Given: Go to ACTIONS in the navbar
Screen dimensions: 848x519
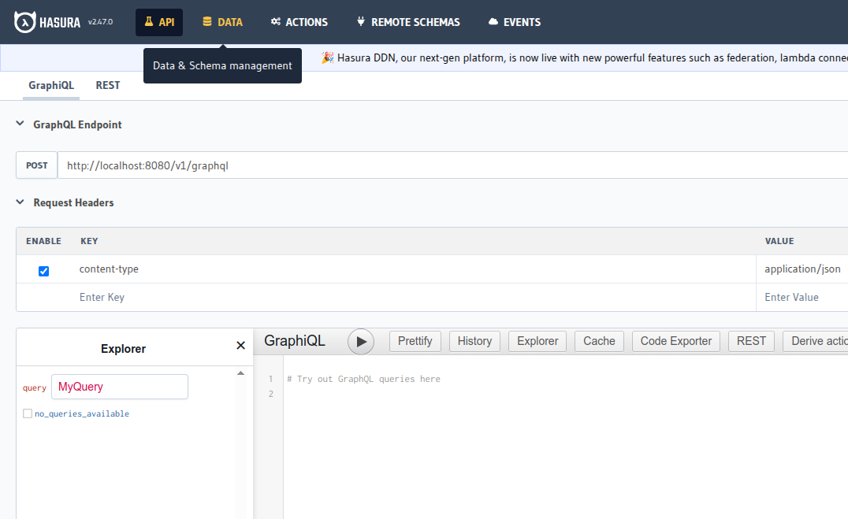Looking at the screenshot, I should [299, 22].
